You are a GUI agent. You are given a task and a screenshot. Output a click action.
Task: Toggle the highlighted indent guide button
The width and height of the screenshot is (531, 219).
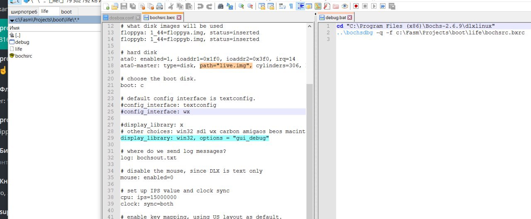tap(300, 6)
